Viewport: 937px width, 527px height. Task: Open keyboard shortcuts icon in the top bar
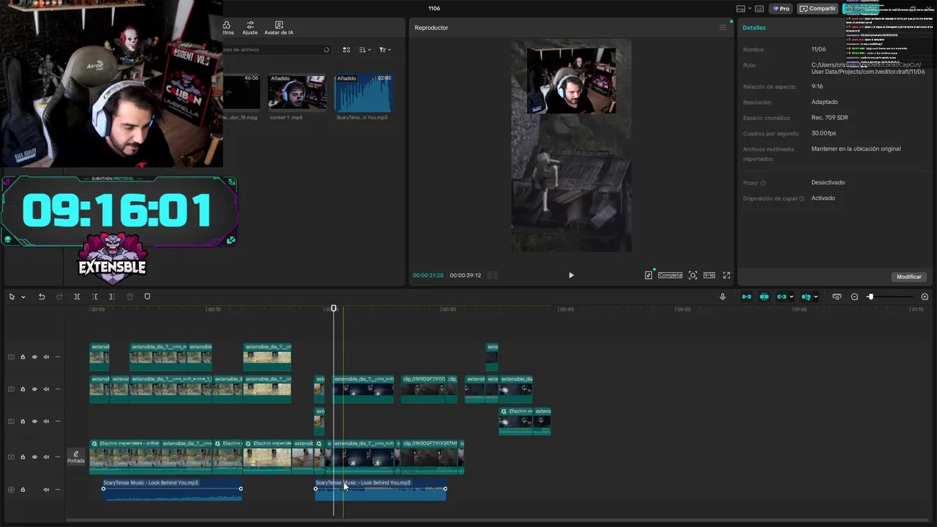pos(759,9)
